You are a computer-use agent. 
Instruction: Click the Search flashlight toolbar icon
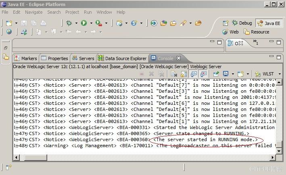point(183,23)
